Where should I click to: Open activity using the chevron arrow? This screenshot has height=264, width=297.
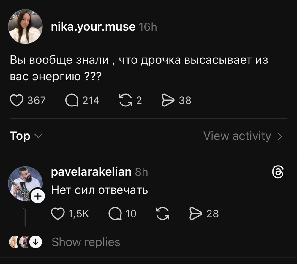(x=279, y=136)
